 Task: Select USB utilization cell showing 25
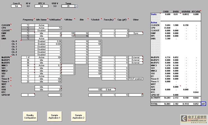55,90
